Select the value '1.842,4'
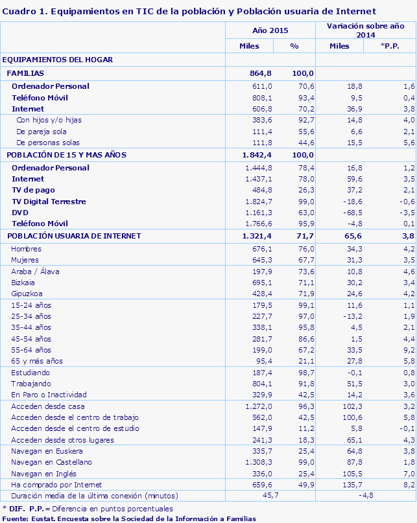This screenshot has width=417, height=523. tap(257, 155)
